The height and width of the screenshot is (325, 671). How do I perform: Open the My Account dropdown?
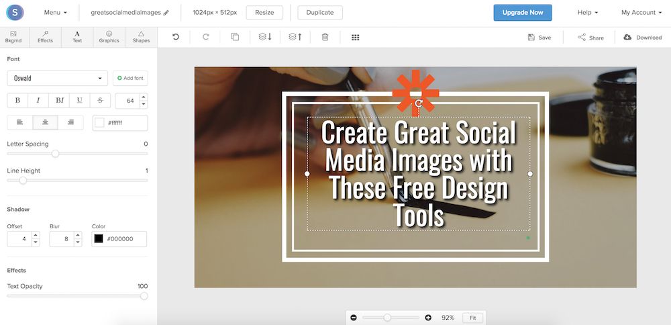pyautogui.click(x=641, y=13)
